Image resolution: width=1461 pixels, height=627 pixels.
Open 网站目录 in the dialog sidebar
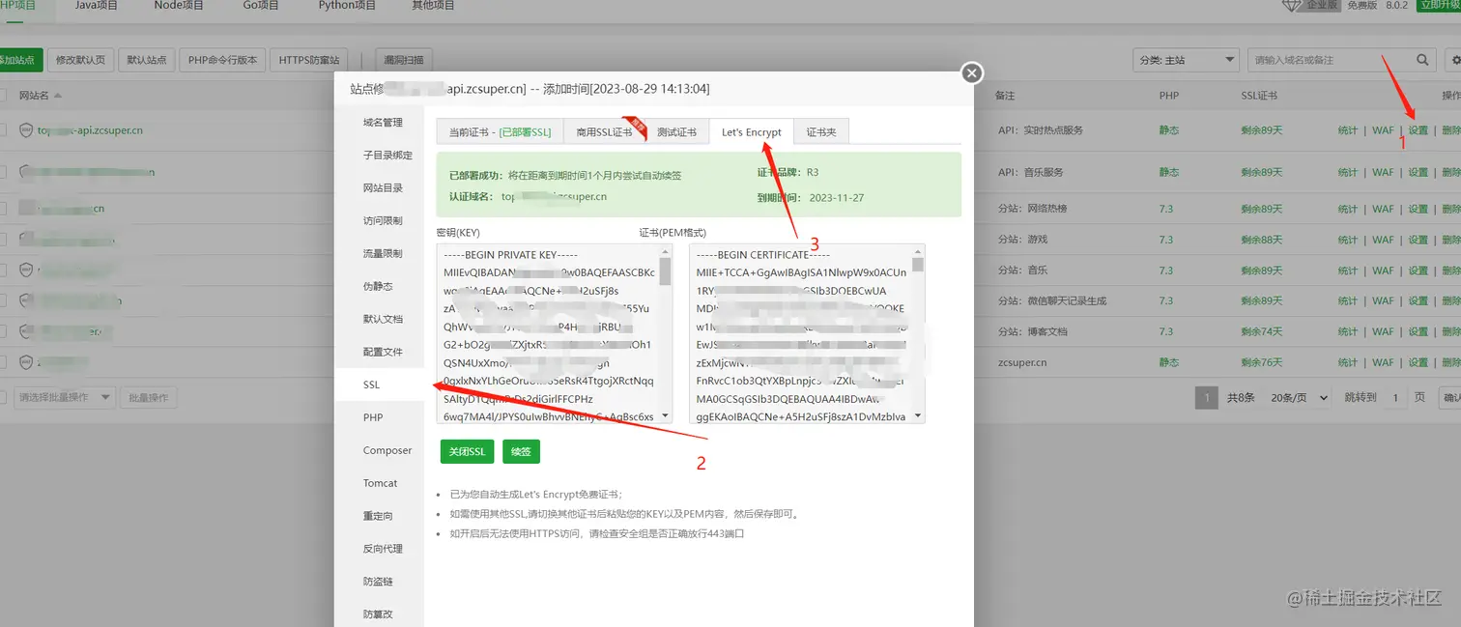[379, 188]
